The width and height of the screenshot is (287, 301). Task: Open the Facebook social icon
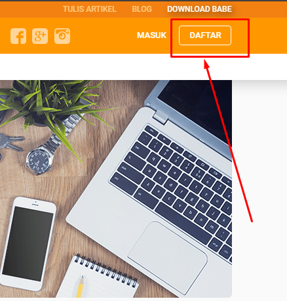[x=18, y=36]
